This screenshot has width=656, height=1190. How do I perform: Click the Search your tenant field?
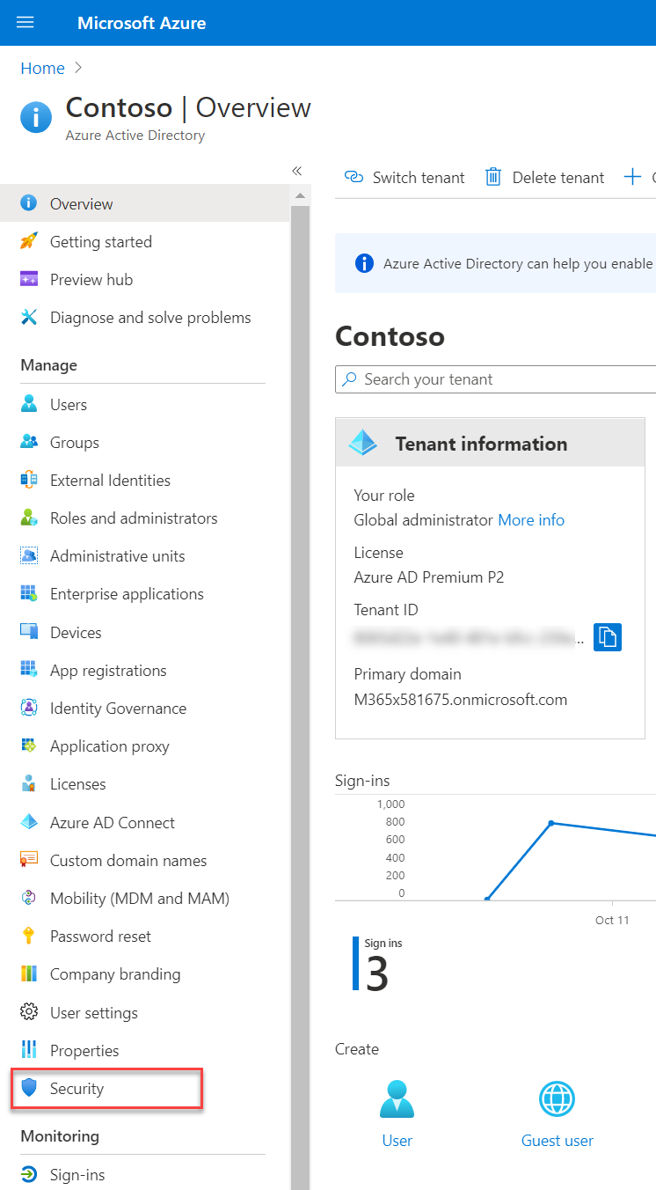tap(496, 379)
